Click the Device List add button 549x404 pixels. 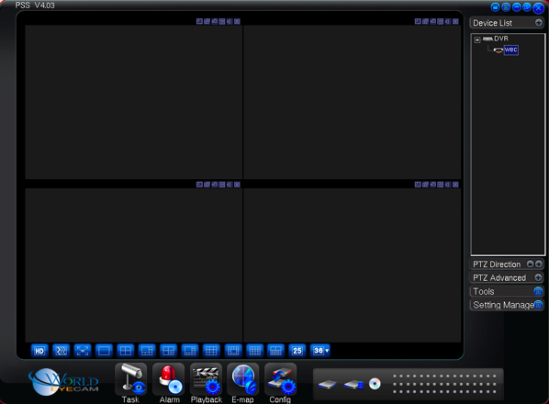[539, 23]
